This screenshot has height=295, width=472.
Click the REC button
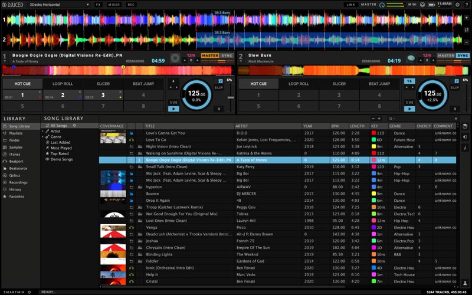(131, 5)
